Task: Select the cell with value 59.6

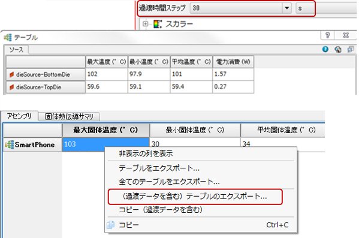Action: [x=107, y=87]
